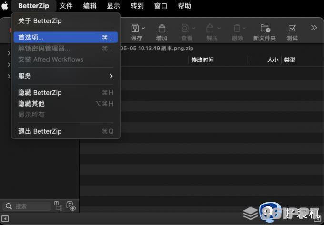Open the 编辑 menu

click(90, 6)
